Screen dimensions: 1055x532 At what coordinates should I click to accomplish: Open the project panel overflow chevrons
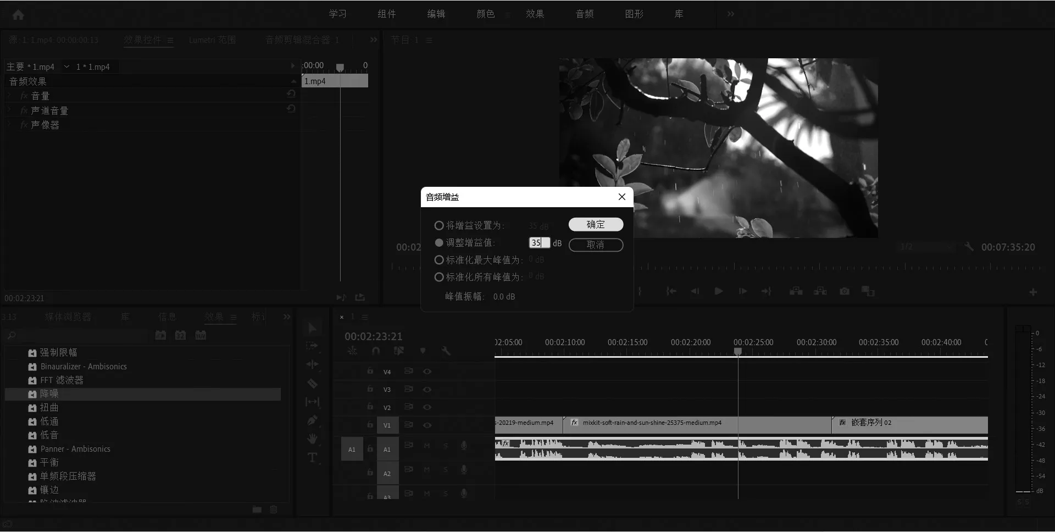point(286,317)
